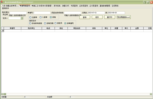The height and width of the screenshot is (99, 153).
Task: Click the 金额 column header
Action: 137,28
